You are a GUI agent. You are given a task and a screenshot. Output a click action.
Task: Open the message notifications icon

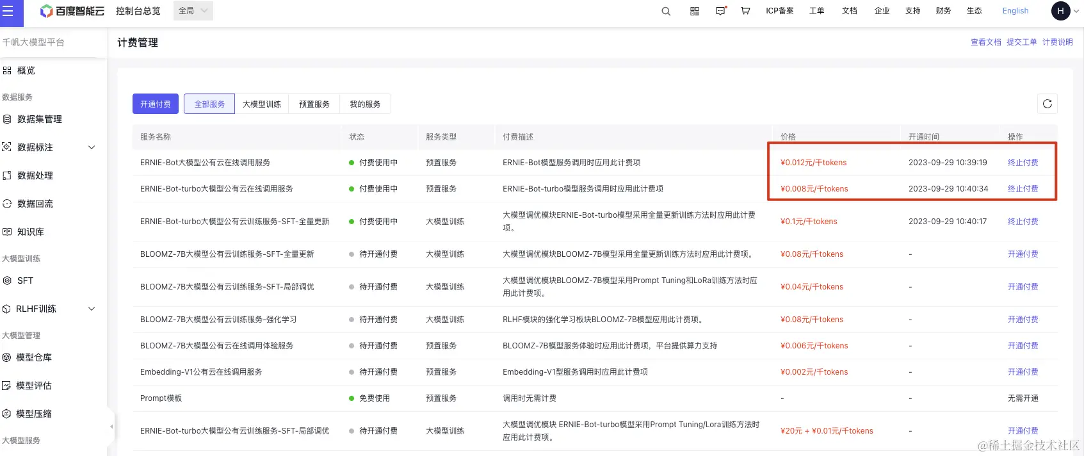click(x=721, y=11)
